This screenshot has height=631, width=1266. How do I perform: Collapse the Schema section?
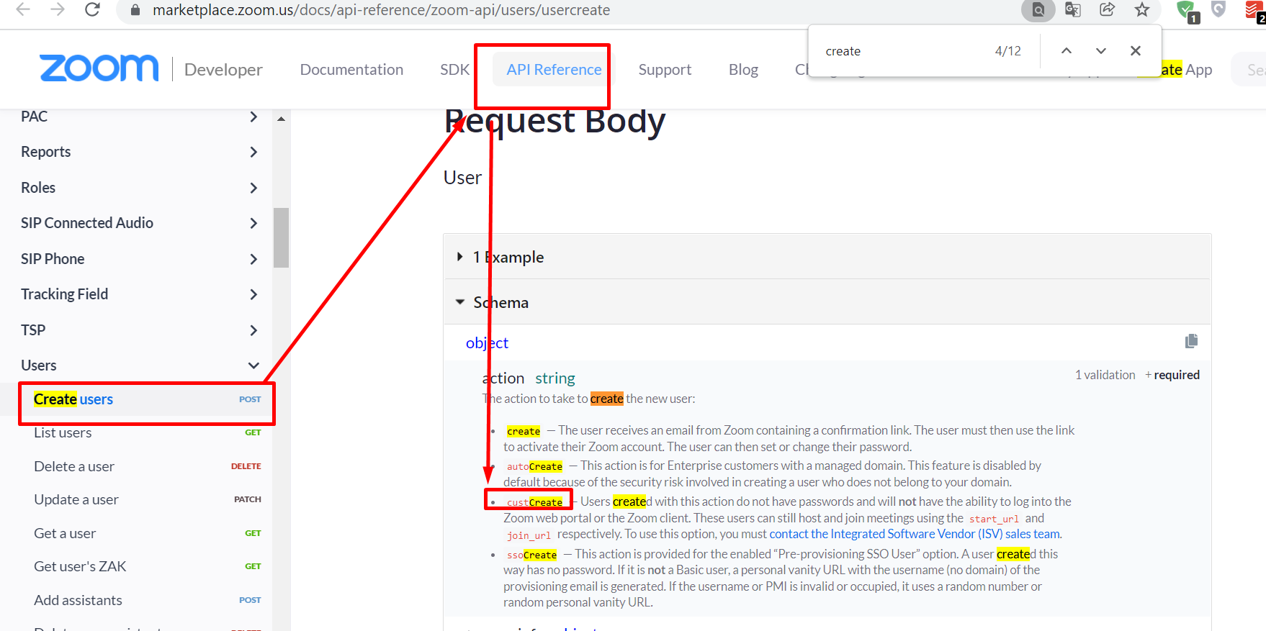pyautogui.click(x=827, y=302)
